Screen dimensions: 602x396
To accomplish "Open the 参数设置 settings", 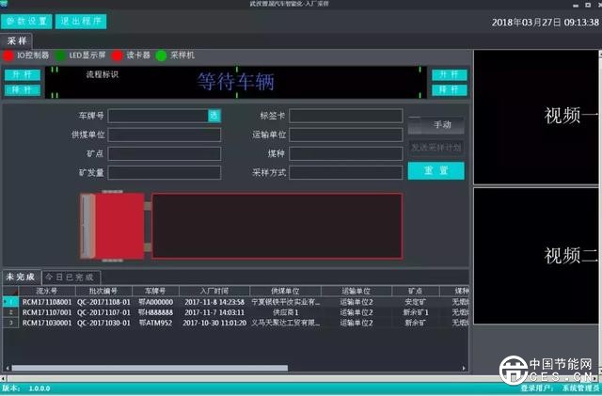I will (x=28, y=21).
